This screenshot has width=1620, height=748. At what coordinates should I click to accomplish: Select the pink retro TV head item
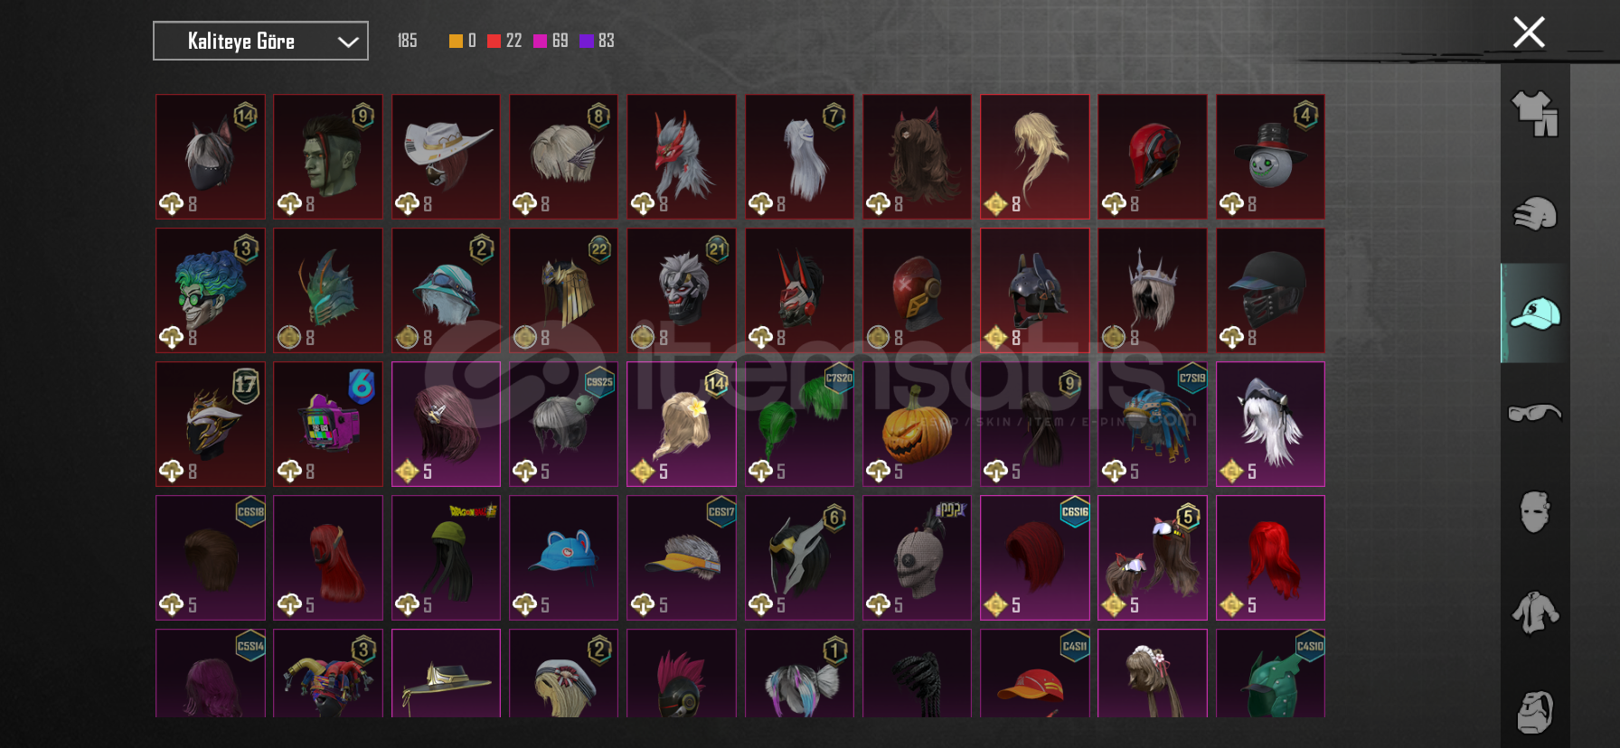click(x=327, y=424)
